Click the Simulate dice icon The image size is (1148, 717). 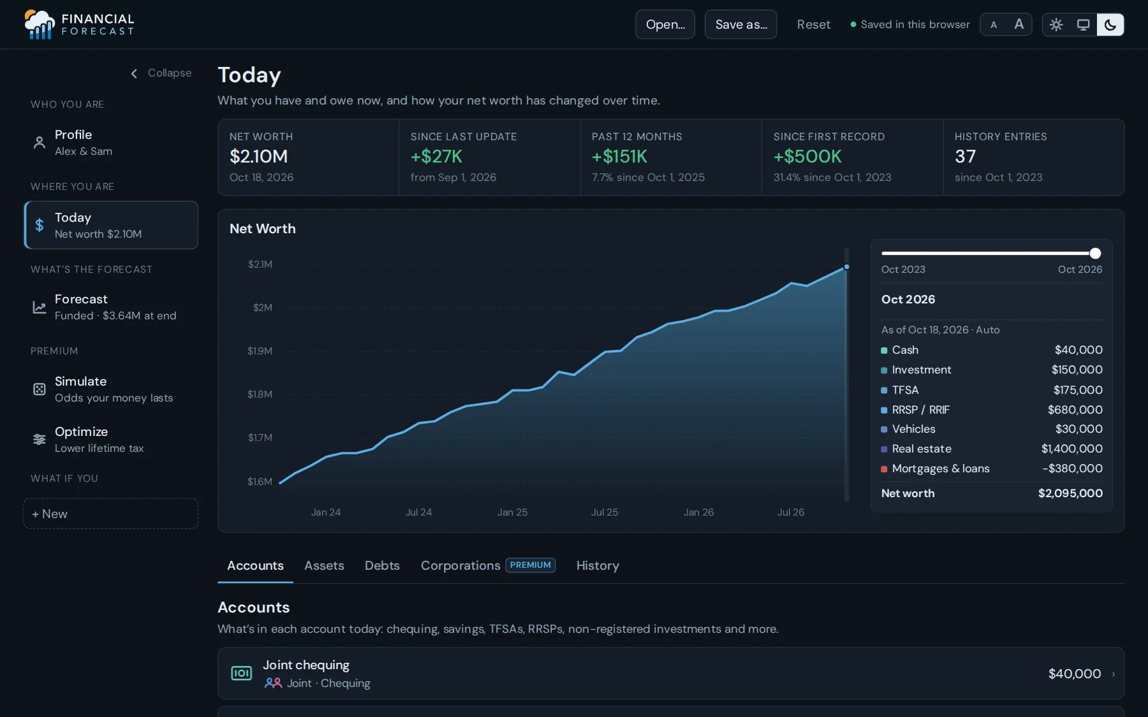coord(40,389)
